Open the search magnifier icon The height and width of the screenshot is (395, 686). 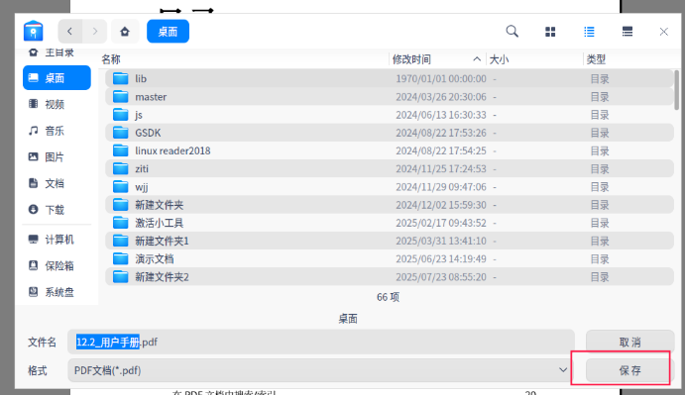[513, 32]
